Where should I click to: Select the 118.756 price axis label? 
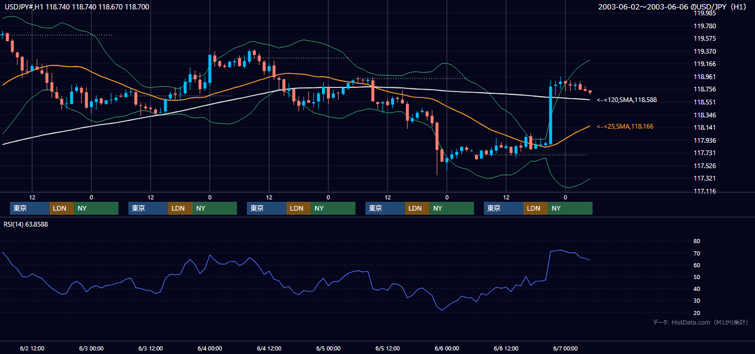[705, 89]
